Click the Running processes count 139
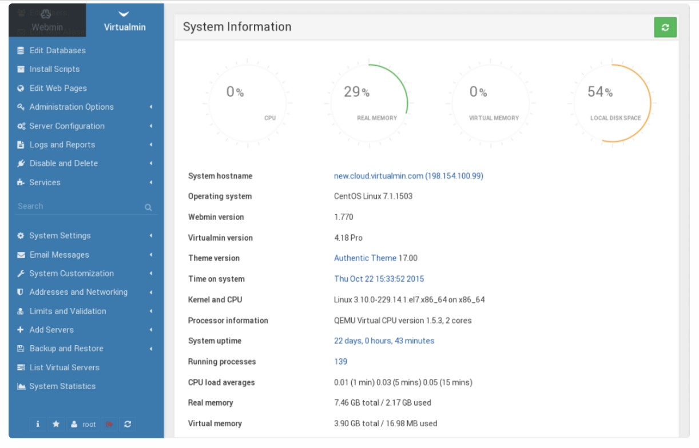The image size is (699, 448). point(340,362)
